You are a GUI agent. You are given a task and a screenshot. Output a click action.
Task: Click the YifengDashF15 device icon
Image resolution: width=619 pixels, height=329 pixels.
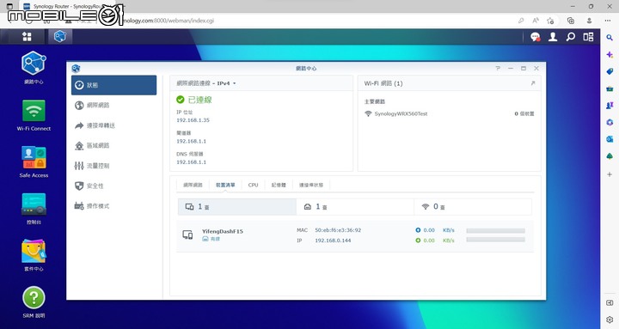click(x=187, y=235)
